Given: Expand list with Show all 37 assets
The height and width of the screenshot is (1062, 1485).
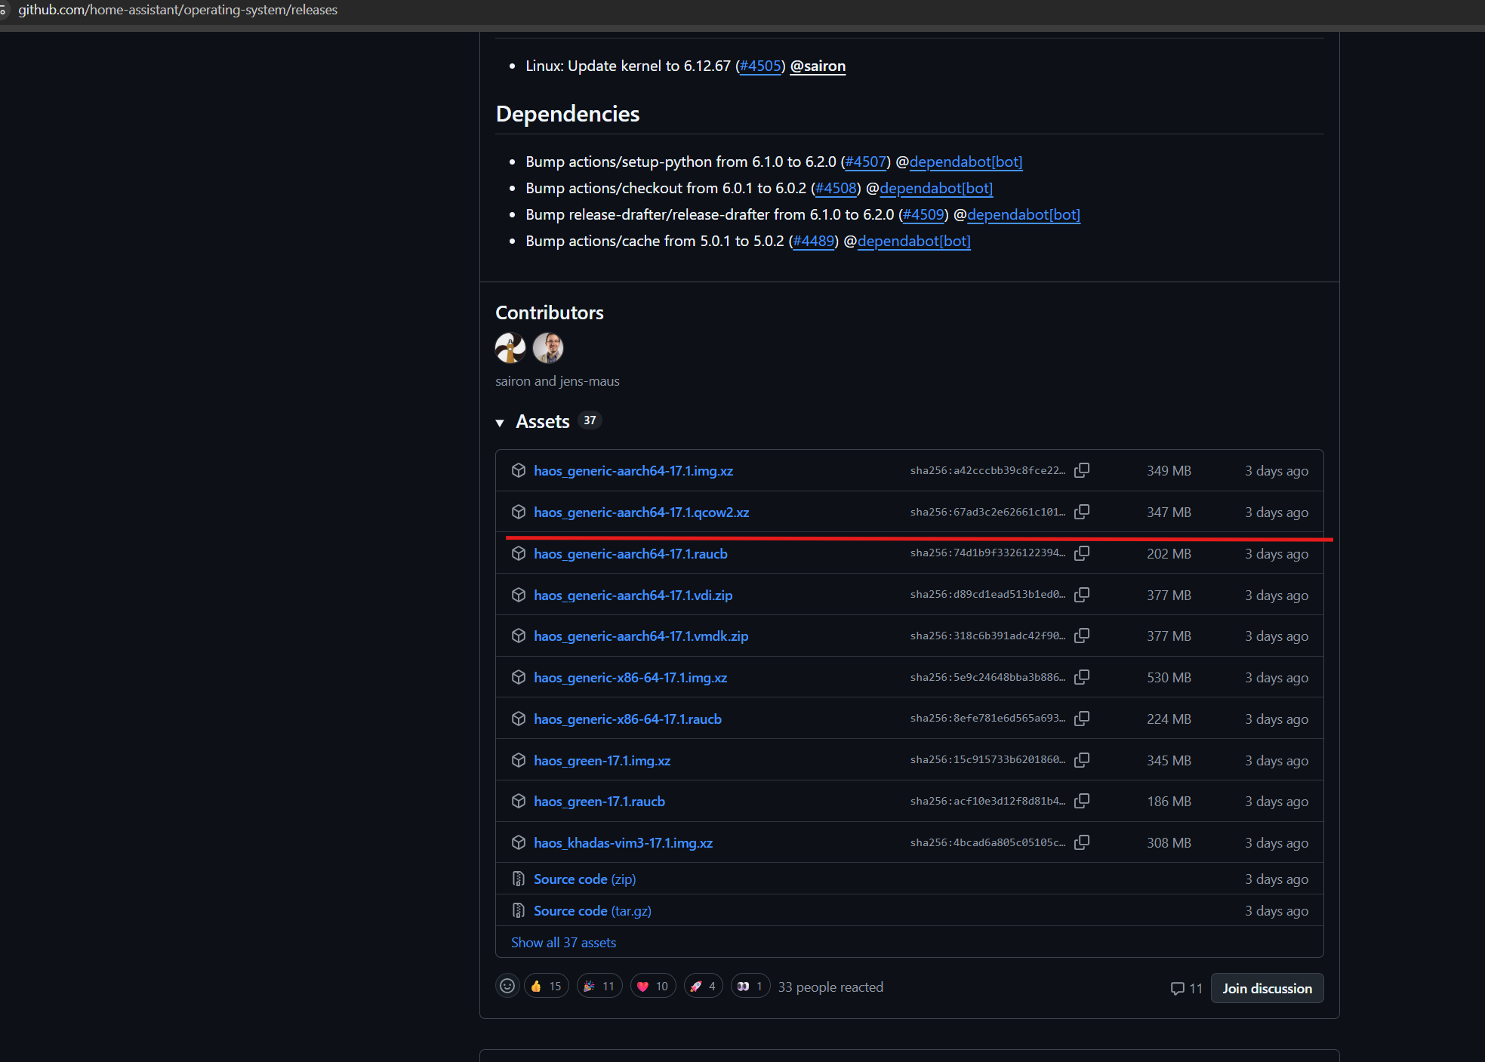Looking at the screenshot, I should click(x=563, y=943).
